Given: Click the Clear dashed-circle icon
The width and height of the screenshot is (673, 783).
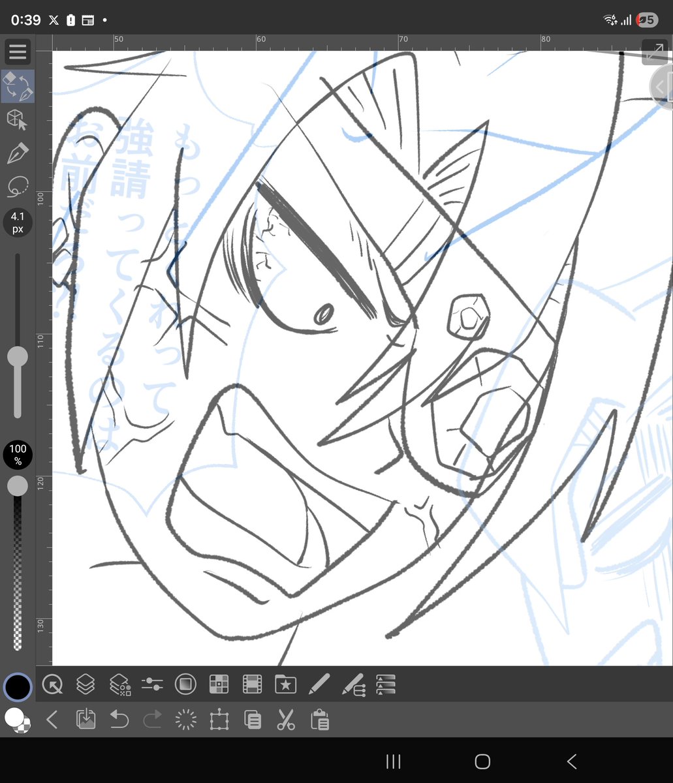Looking at the screenshot, I should pyautogui.click(x=186, y=720).
